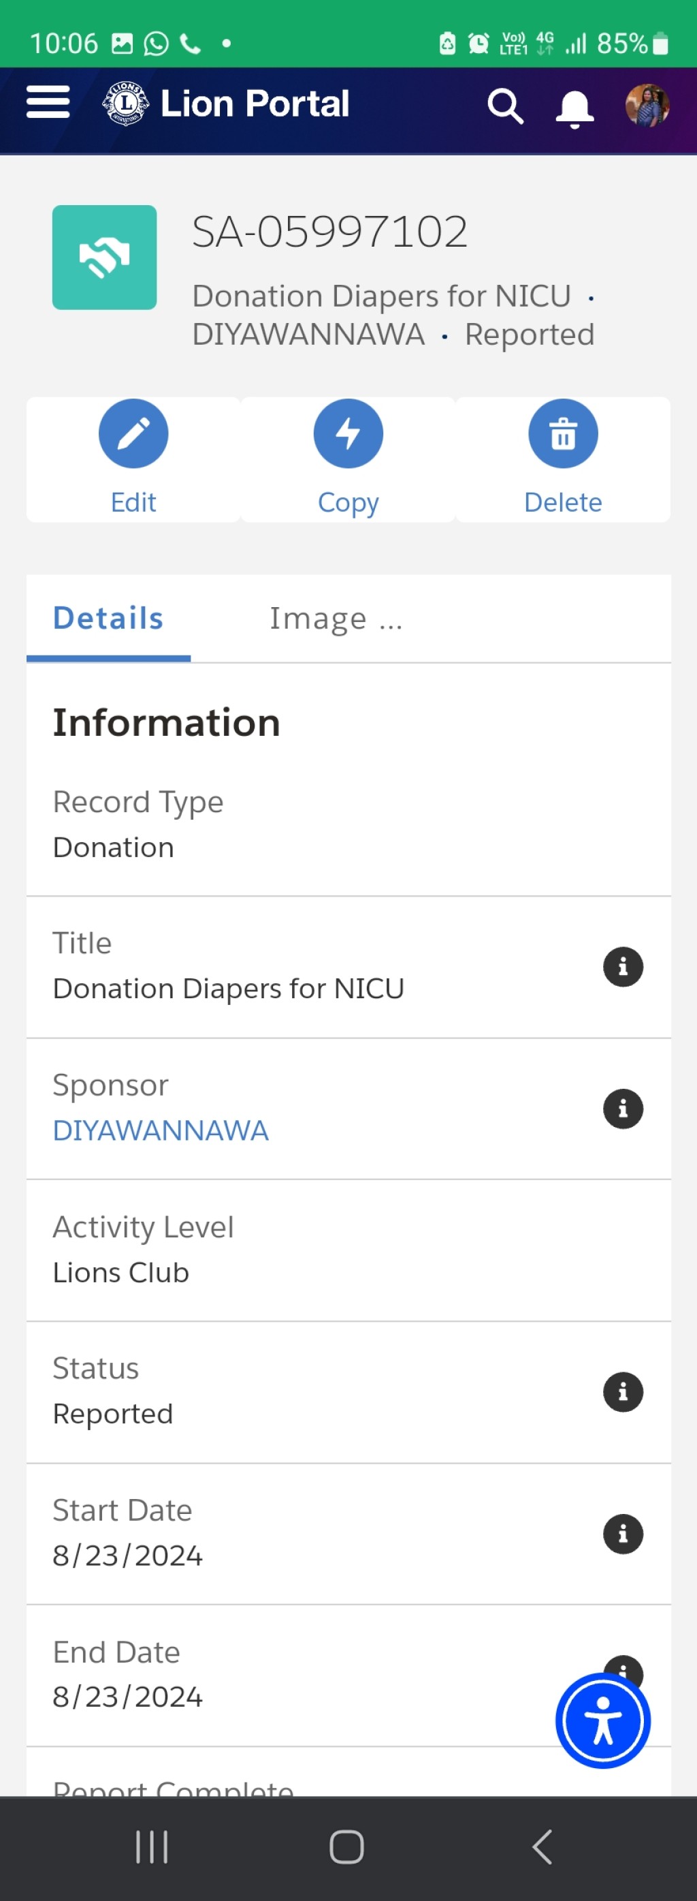The width and height of the screenshot is (697, 1901).
Task: Open the DIYAWANNAWA sponsor link
Action: click(160, 1130)
